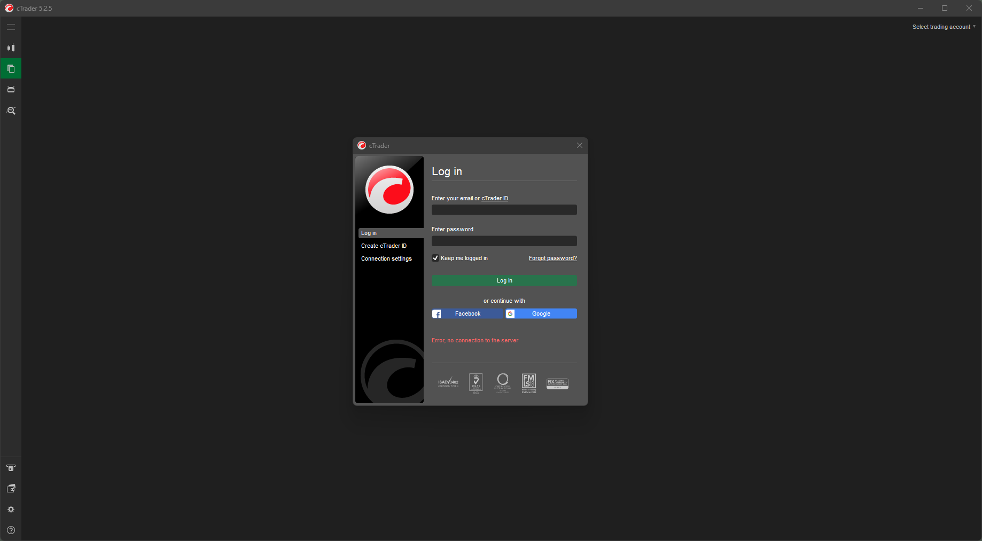Click the Google logo icon
The height and width of the screenshot is (541, 982).
[x=510, y=313]
